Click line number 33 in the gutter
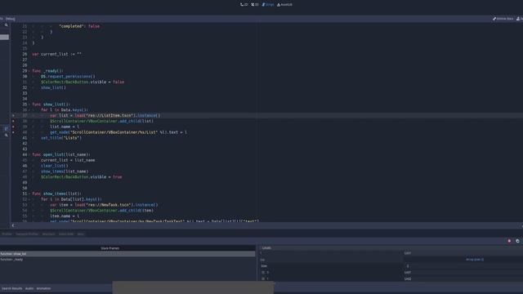Screen dimensions: 523x294 click(25, 93)
